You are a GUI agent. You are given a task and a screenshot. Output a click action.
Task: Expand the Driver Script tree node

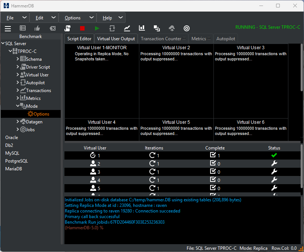(18, 67)
